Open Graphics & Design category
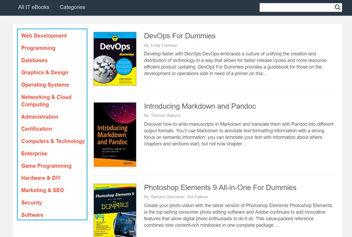The width and height of the screenshot is (352, 237). pyautogui.click(x=45, y=72)
